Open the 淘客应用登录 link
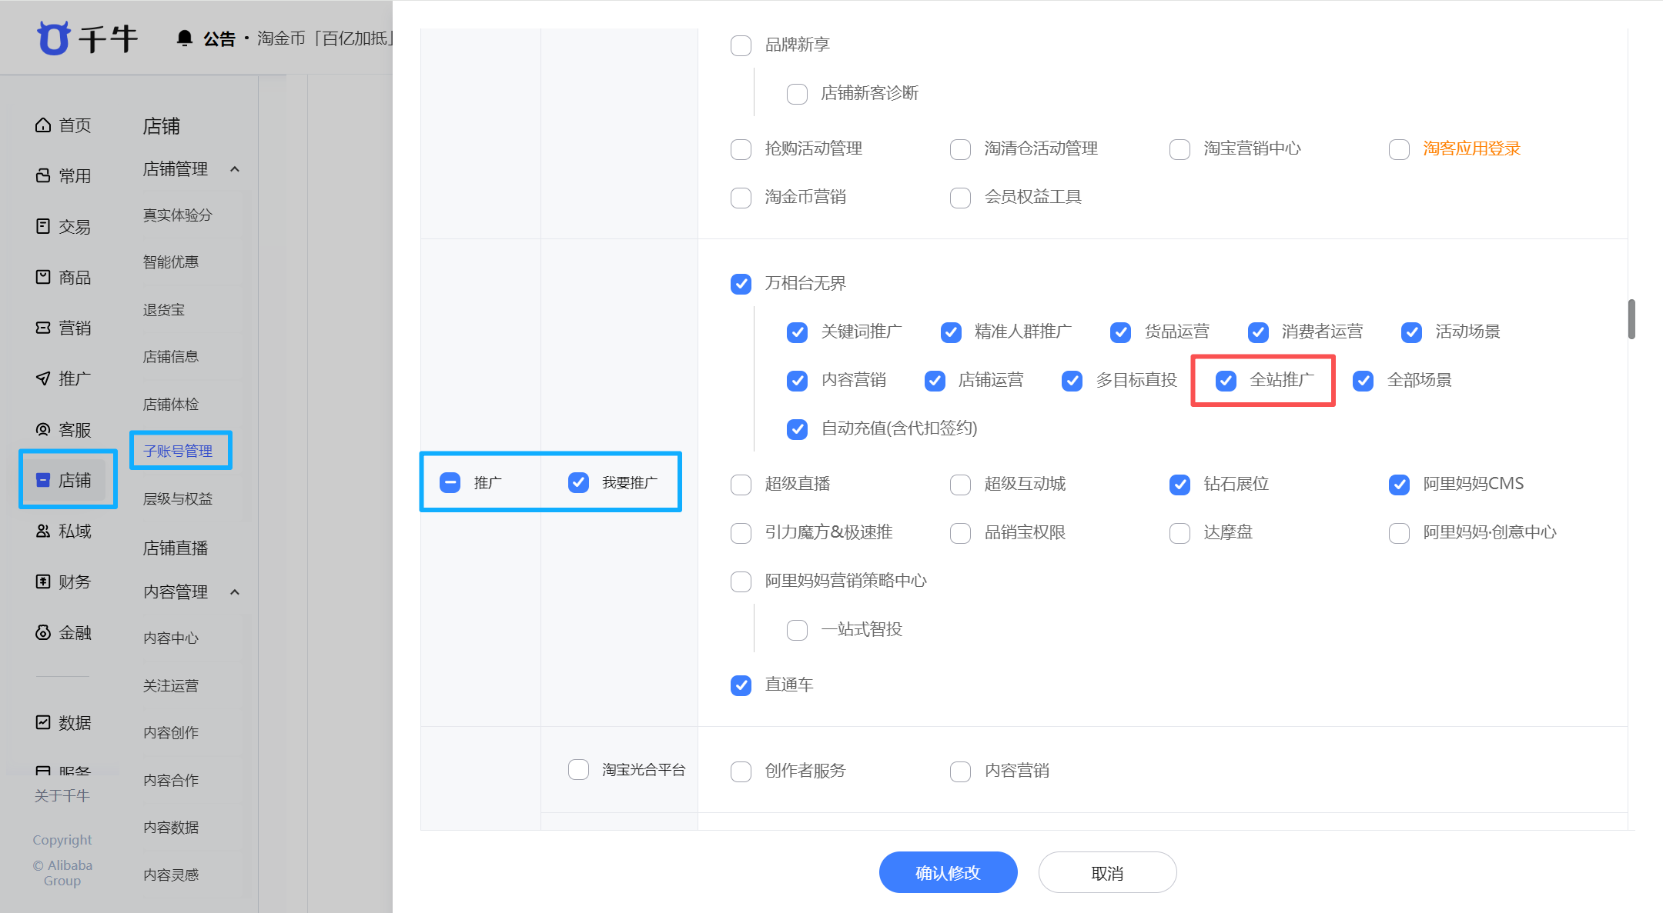This screenshot has height=913, width=1663. (1471, 148)
